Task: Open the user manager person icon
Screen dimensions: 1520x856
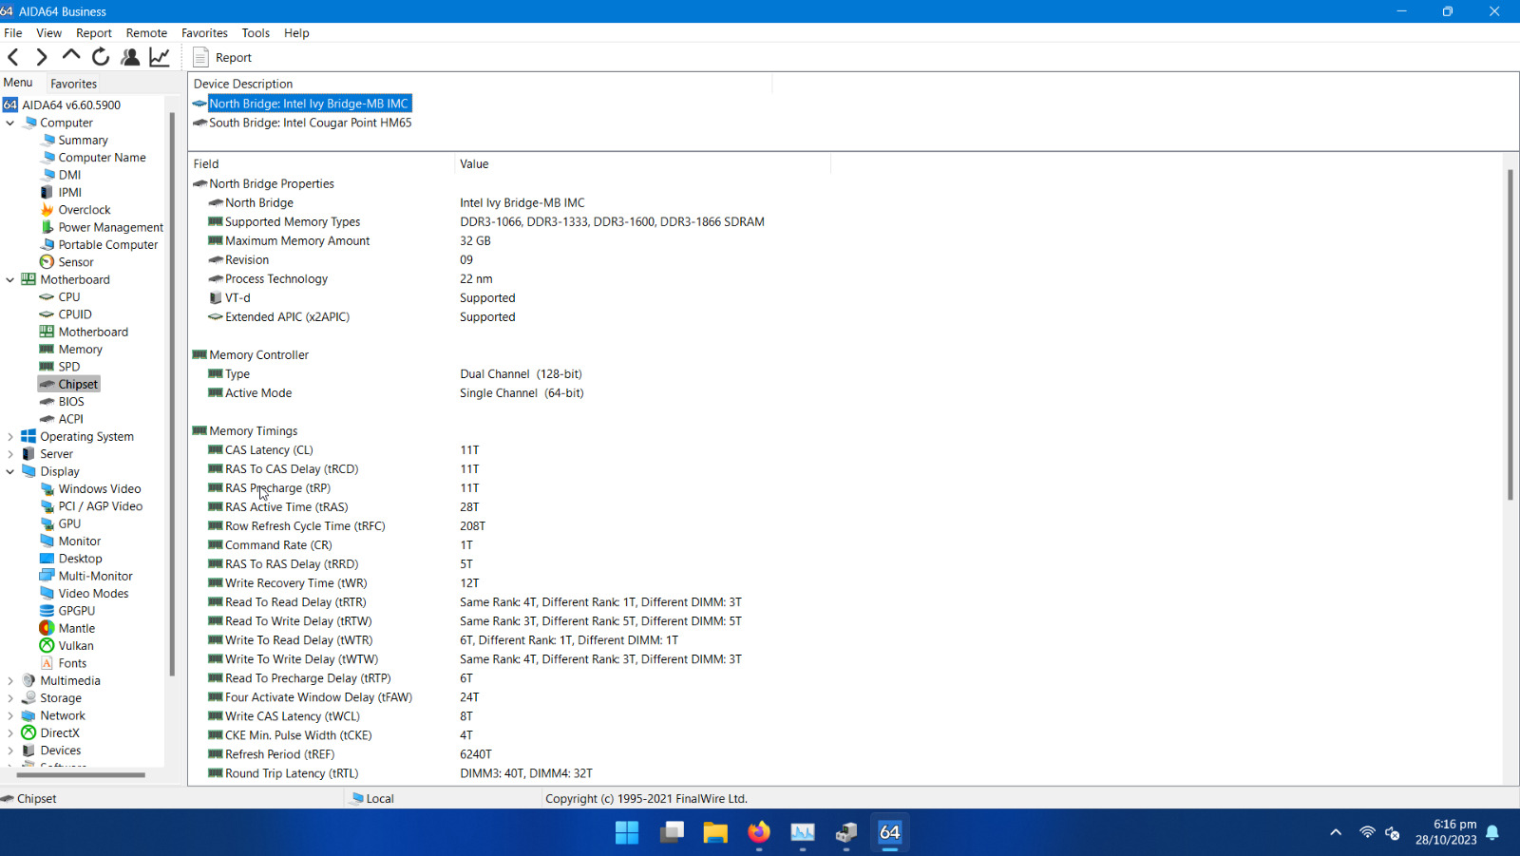Action: [x=130, y=57]
